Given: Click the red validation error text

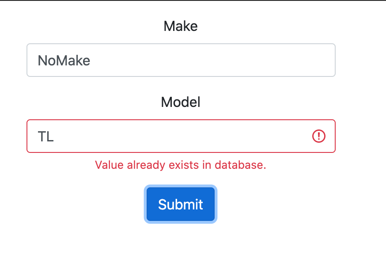Looking at the screenshot, I should point(181,165).
